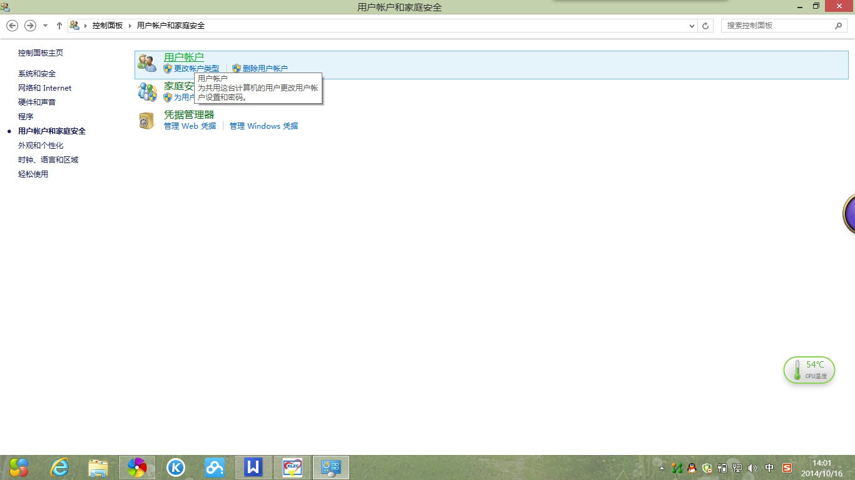Click the window icon in the title bar corner
Viewport: 855px width, 480px height.
(5, 7)
